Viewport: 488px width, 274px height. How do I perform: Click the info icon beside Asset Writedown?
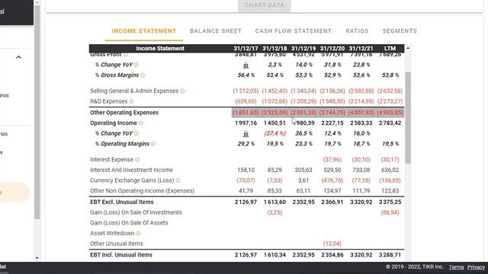pos(138,234)
